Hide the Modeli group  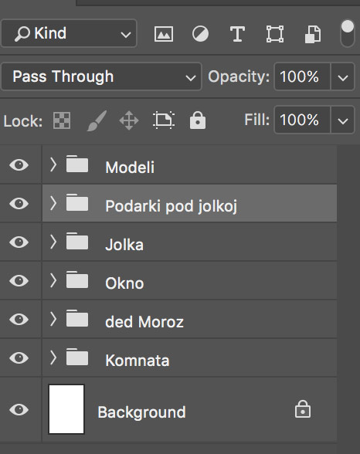pos(19,165)
